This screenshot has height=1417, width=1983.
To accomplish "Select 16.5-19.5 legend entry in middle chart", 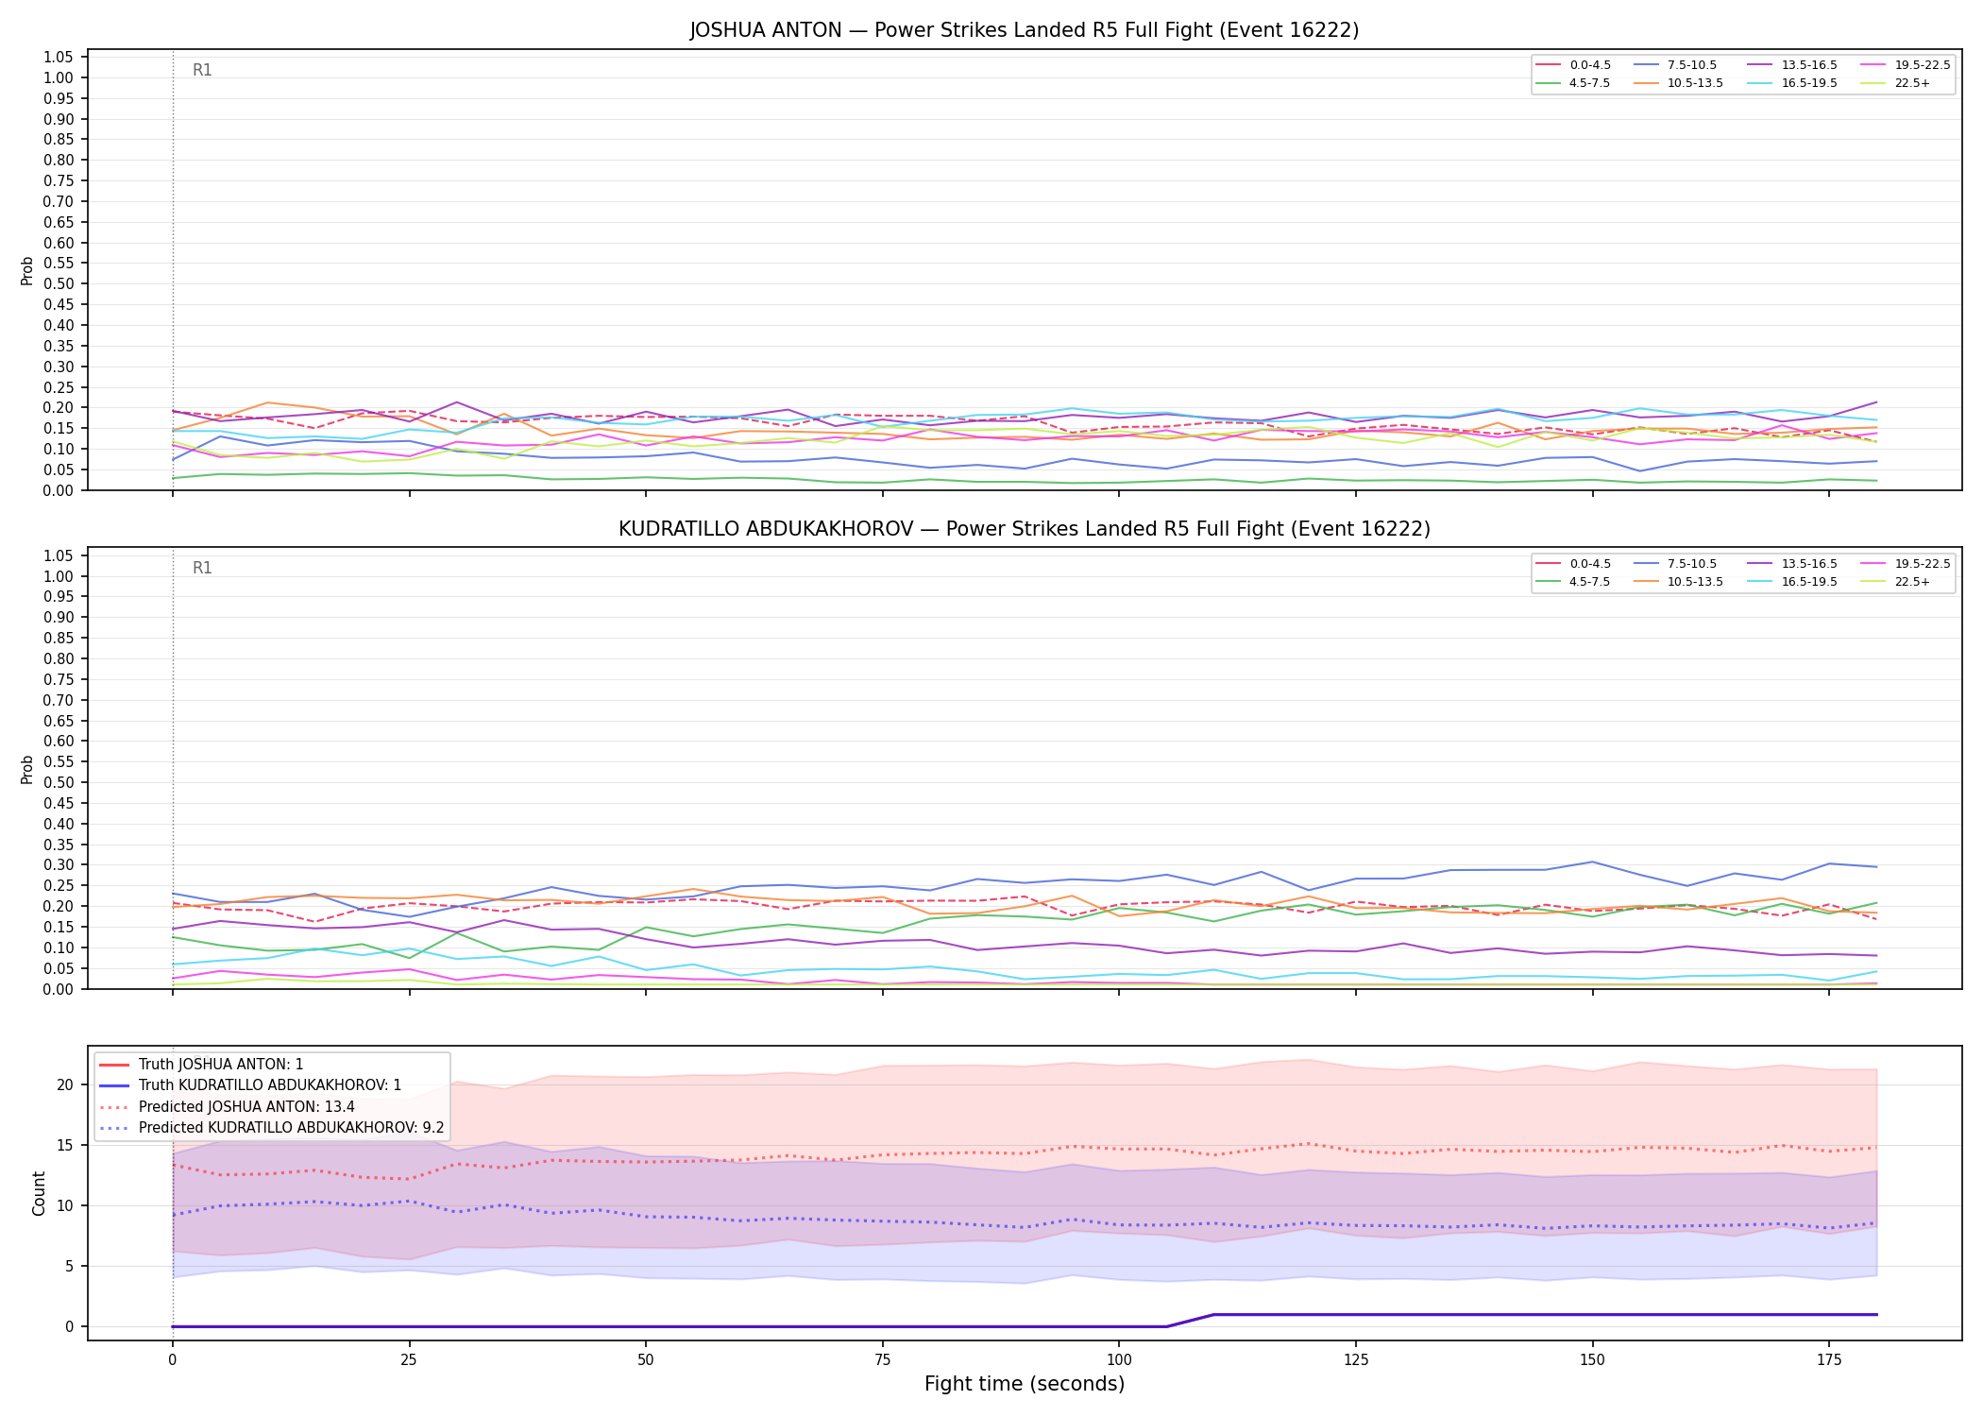I will pyautogui.click(x=1783, y=582).
